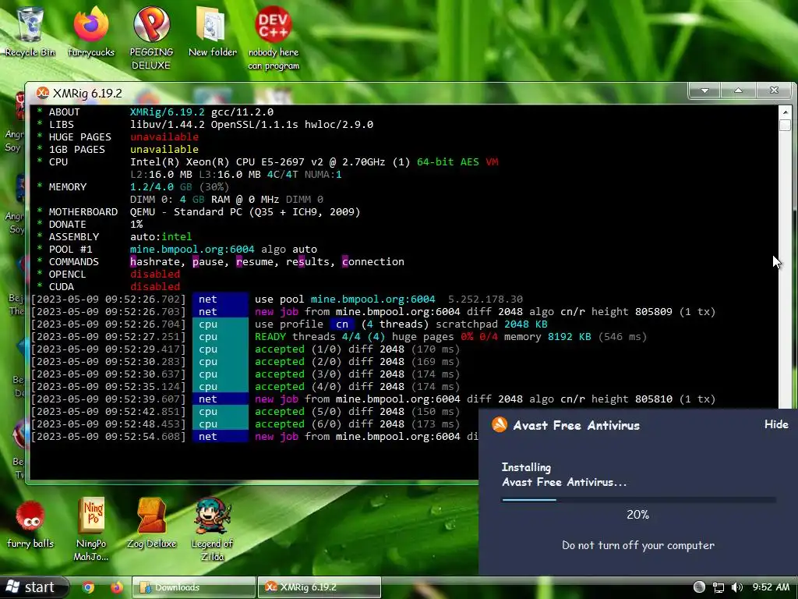Click 'auto:intel' ASSEMBLY value

(161, 237)
